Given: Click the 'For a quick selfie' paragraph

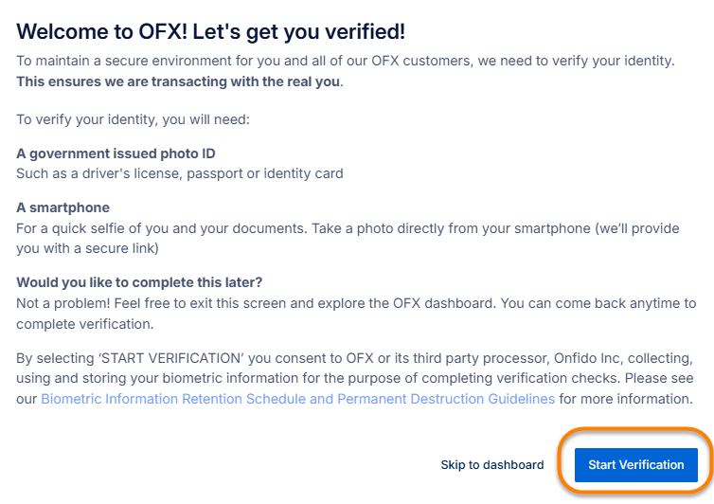Looking at the screenshot, I should (284, 228).
